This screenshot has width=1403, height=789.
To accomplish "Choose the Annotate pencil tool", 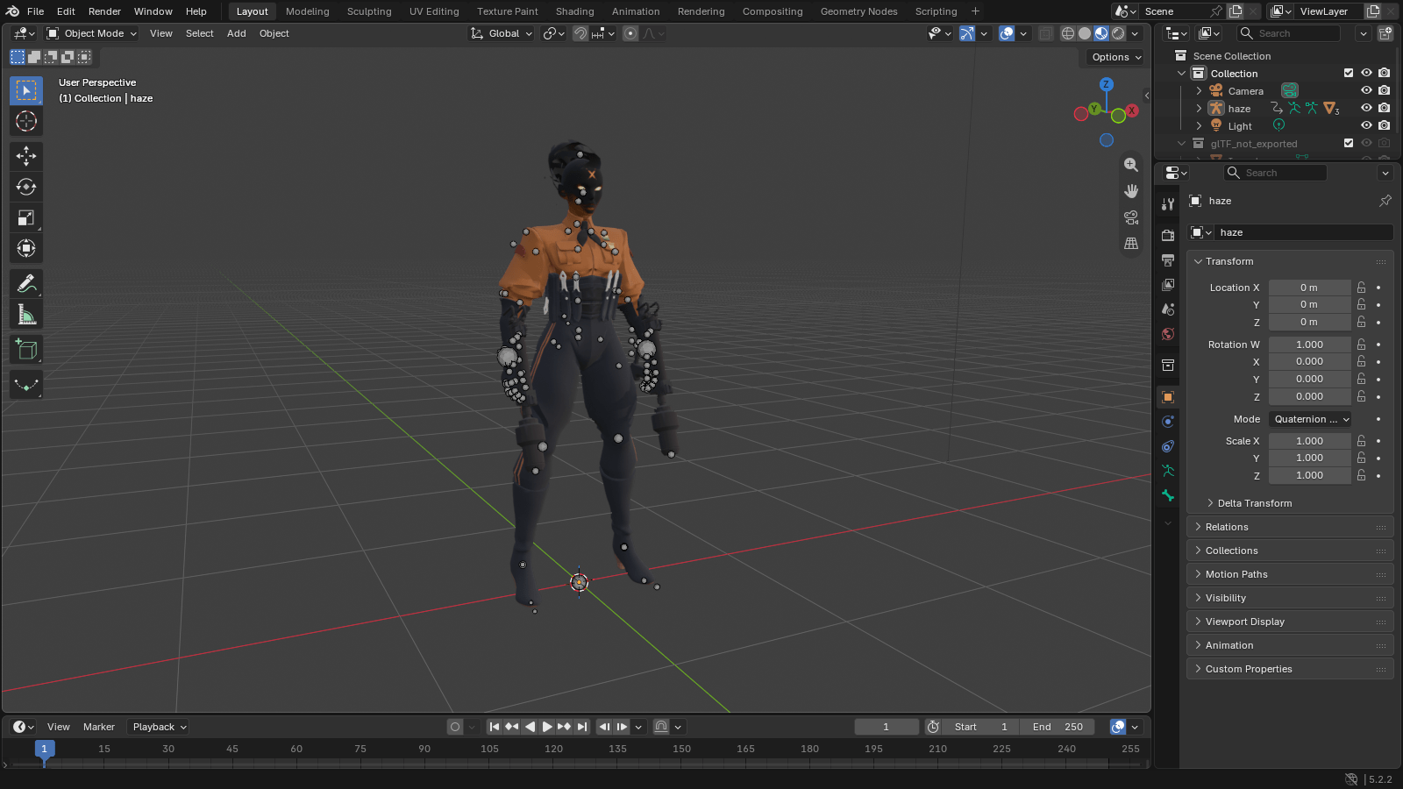I will [x=26, y=284].
